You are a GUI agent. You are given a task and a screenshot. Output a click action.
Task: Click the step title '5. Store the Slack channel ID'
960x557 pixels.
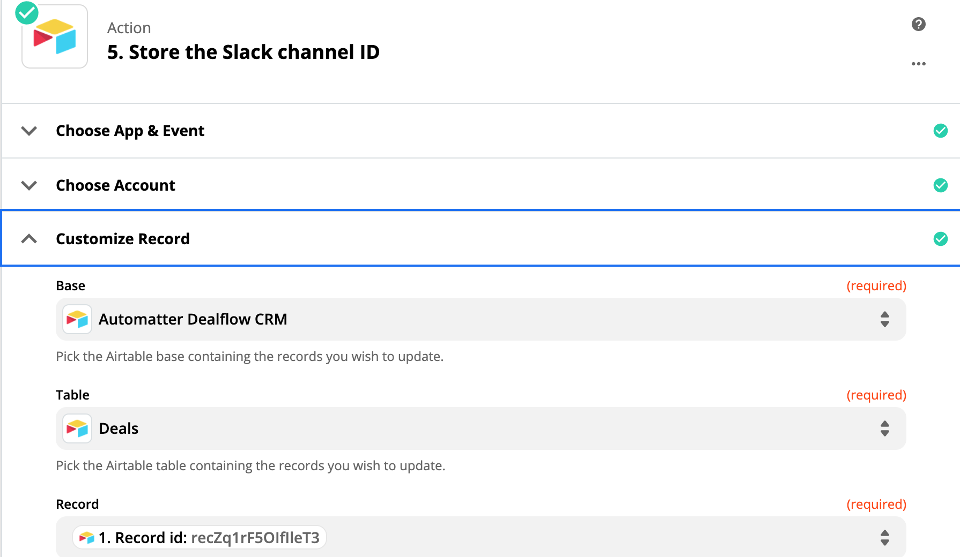(x=243, y=52)
